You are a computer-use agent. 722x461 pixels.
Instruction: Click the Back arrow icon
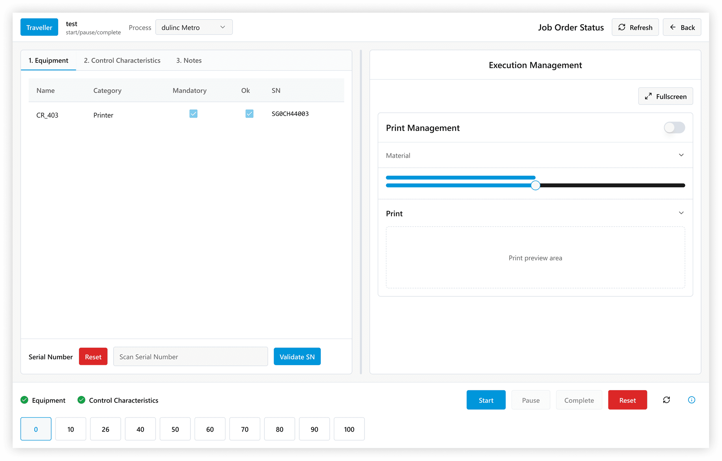[x=673, y=27]
